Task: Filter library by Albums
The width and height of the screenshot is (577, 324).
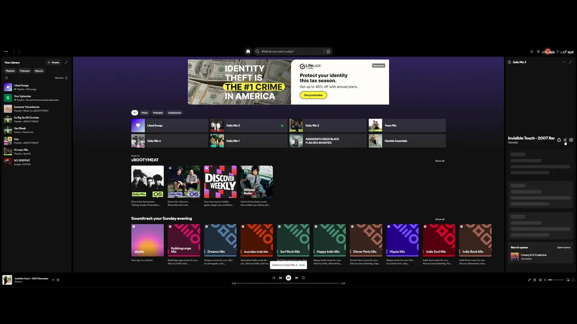Action: pos(39,71)
